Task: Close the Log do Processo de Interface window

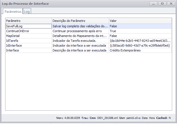Action: pos(171,4)
